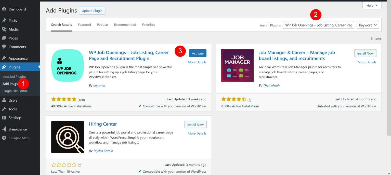Open the Hiring Center plugin thumbnail
391x175 pixels.
[x=68, y=137]
